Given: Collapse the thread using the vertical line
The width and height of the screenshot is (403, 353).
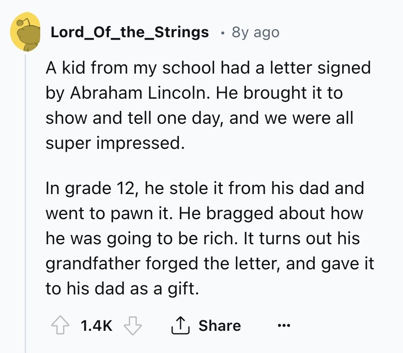Looking at the screenshot, I should coord(26,201).
